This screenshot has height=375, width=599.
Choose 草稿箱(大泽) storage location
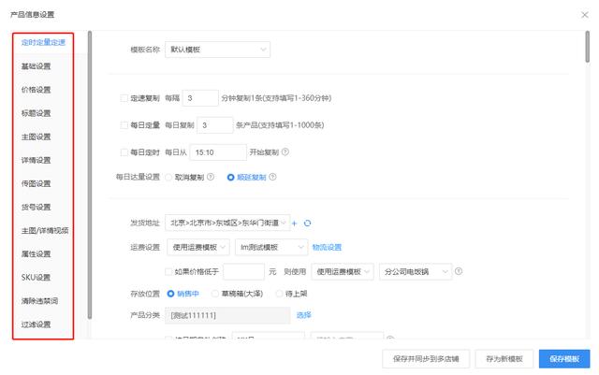[x=216, y=293]
